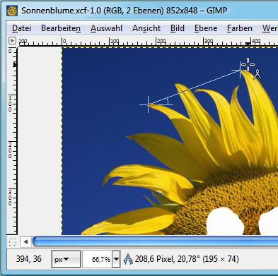Image resolution: width=278 pixels, height=276 pixels.
Task: Click the blue horizontal scrollbar thumb
Action: click(155, 241)
